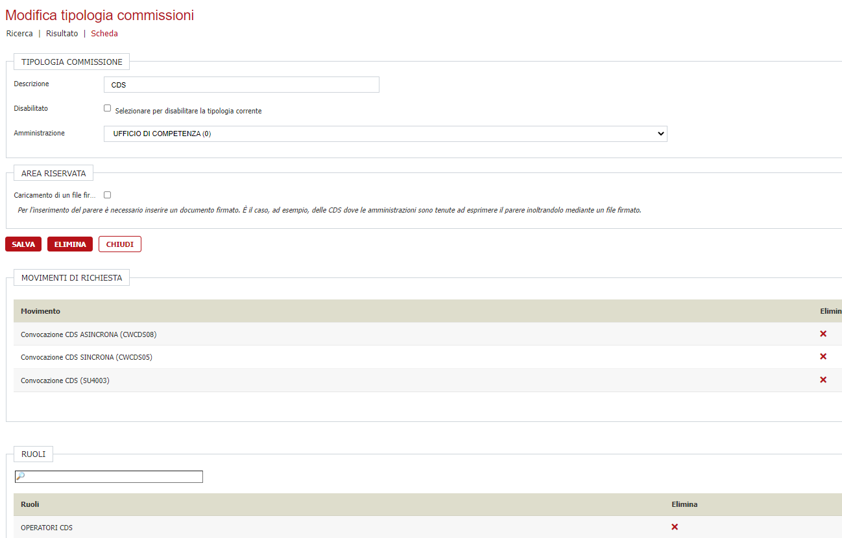Check the Caricamento di un file firmato checkbox
Screen dimensions: 842x538
click(x=107, y=194)
